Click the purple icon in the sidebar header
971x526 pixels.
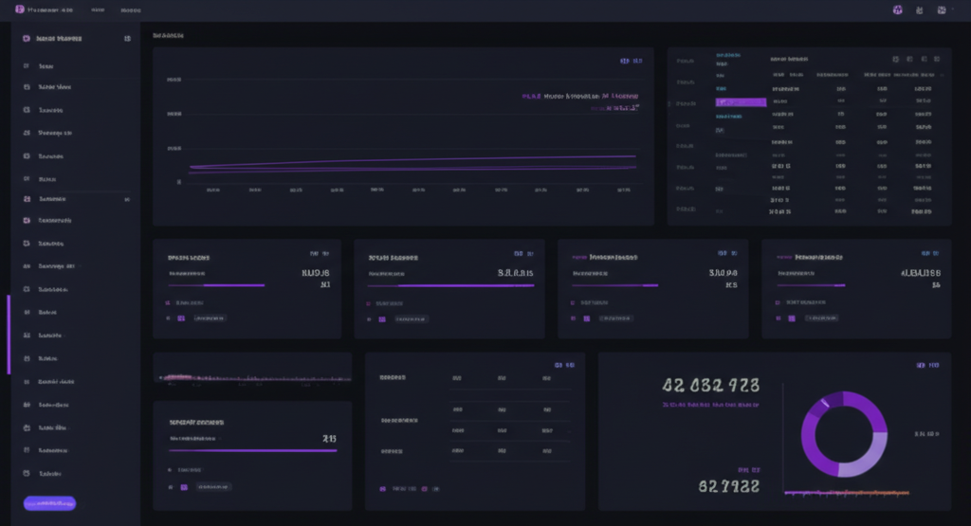coord(26,39)
